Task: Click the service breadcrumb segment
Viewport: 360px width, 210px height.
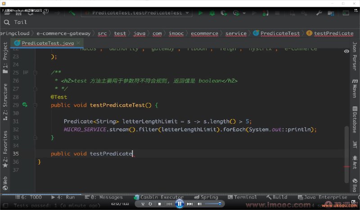Action: pyautogui.click(x=236, y=33)
